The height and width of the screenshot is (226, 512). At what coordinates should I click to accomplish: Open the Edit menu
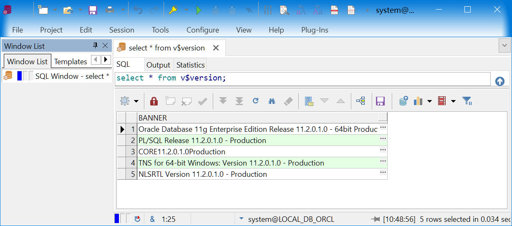click(x=86, y=30)
